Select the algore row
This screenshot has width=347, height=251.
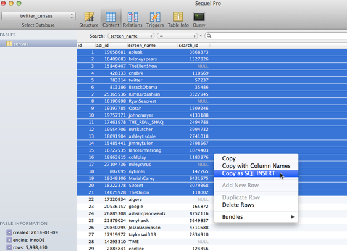click(212, 200)
